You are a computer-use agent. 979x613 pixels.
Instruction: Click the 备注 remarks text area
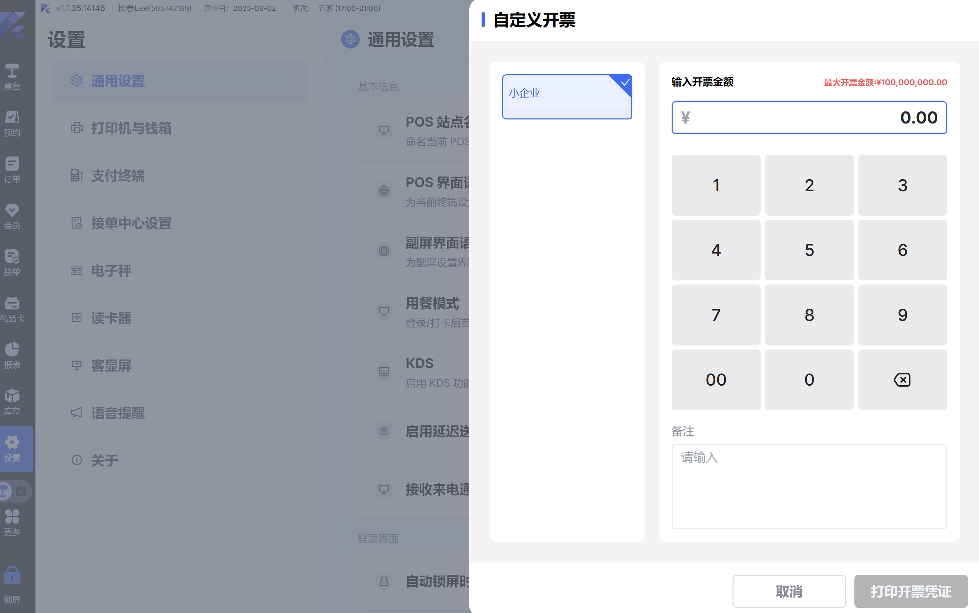coord(809,486)
